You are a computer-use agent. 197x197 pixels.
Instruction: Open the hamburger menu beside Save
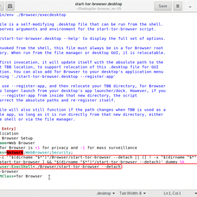[178, 6]
